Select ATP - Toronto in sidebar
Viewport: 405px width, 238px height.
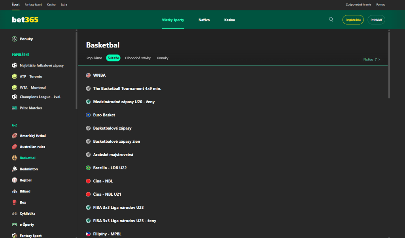point(31,76)
